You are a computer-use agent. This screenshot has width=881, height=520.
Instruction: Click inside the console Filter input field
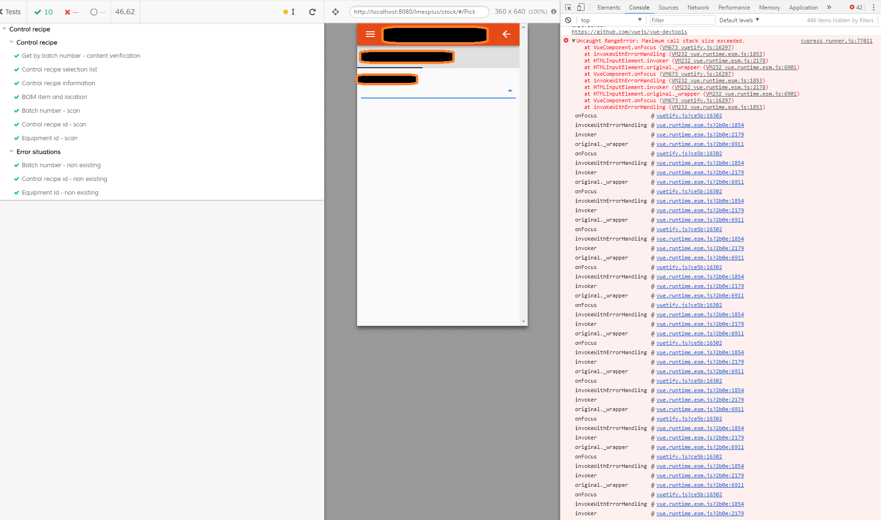tap(682, 20)
